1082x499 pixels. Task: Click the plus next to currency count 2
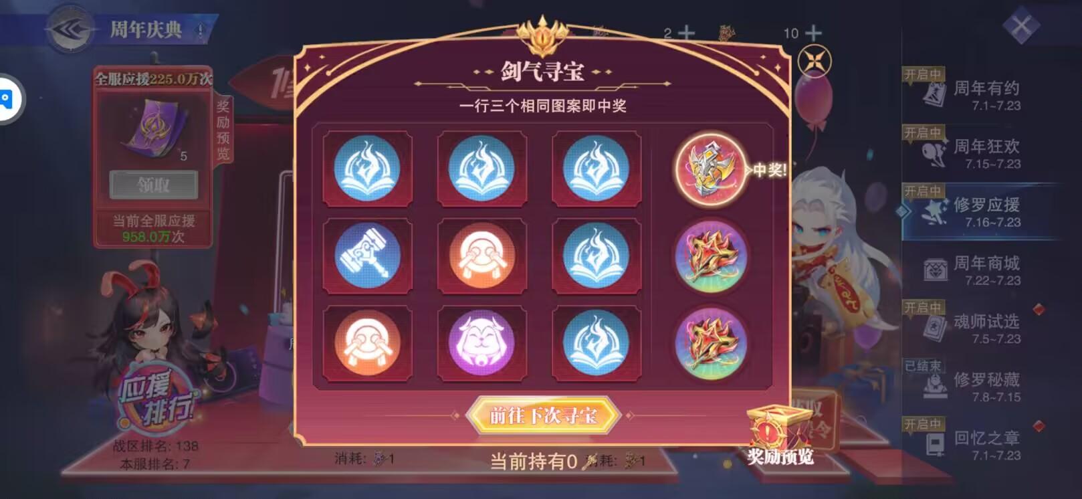coord(687,33)
